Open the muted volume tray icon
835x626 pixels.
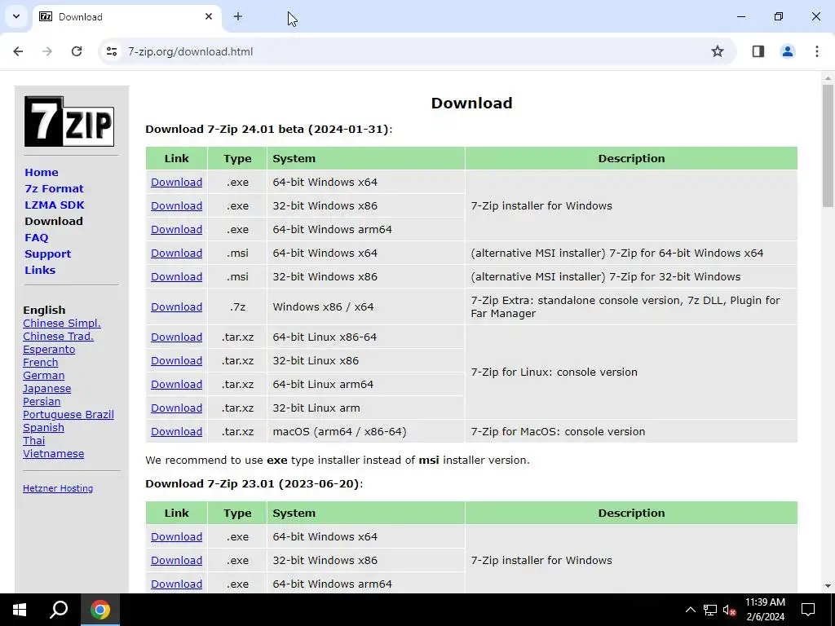pyautogui.click(x=730, y=610)
